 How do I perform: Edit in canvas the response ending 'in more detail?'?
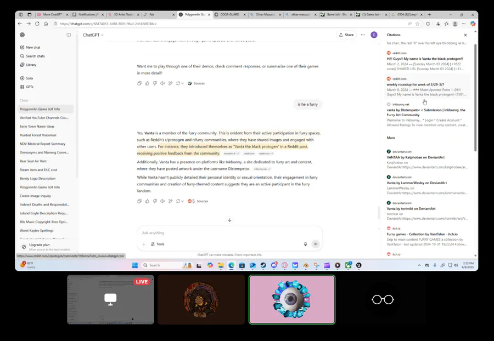pyautogui.click(x=171, y=83)
